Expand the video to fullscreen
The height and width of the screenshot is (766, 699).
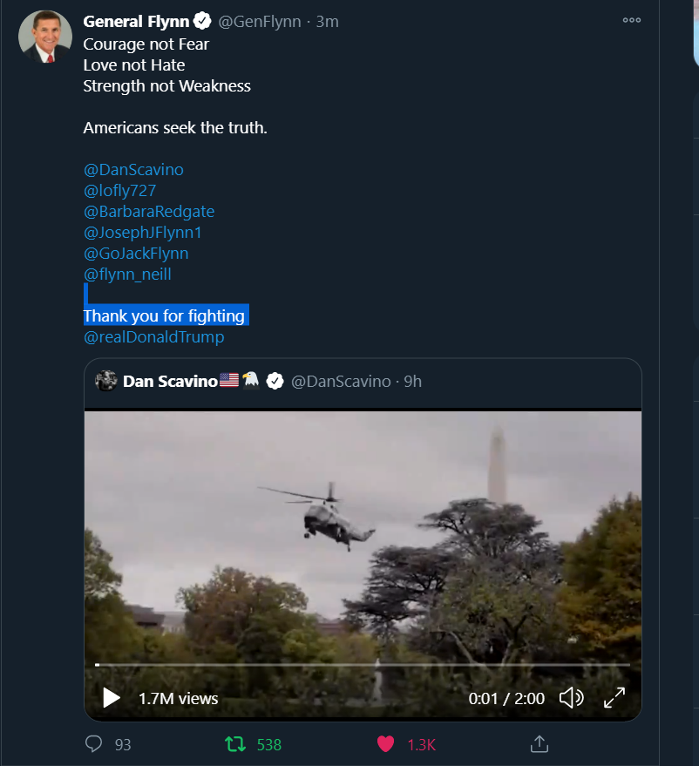click(614, 698)
